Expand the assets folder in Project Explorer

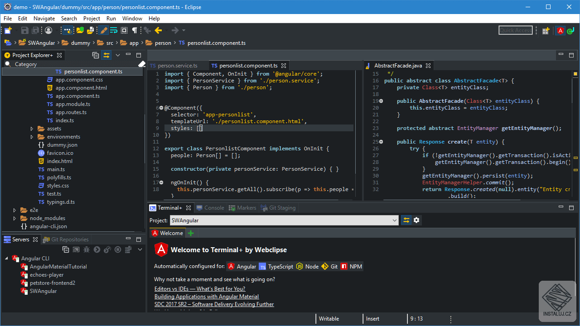point(32,129)
